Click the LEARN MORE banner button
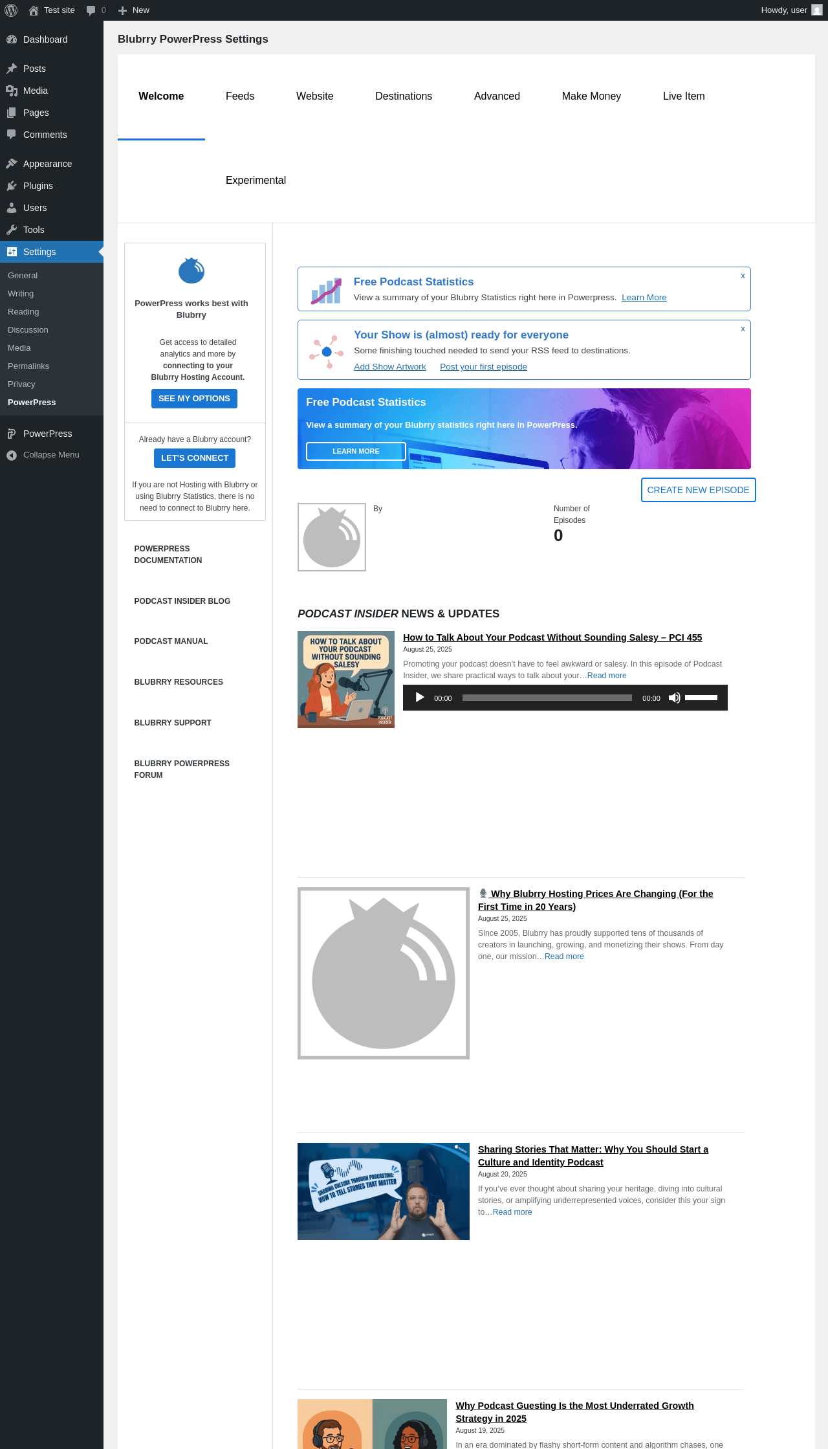This screenshot has width=828, height=1449. [356, 451]
